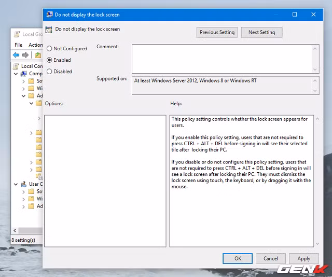Set the policy to Disabled
The height and width of the screenshot is (277, 332).
pos(50,72)
